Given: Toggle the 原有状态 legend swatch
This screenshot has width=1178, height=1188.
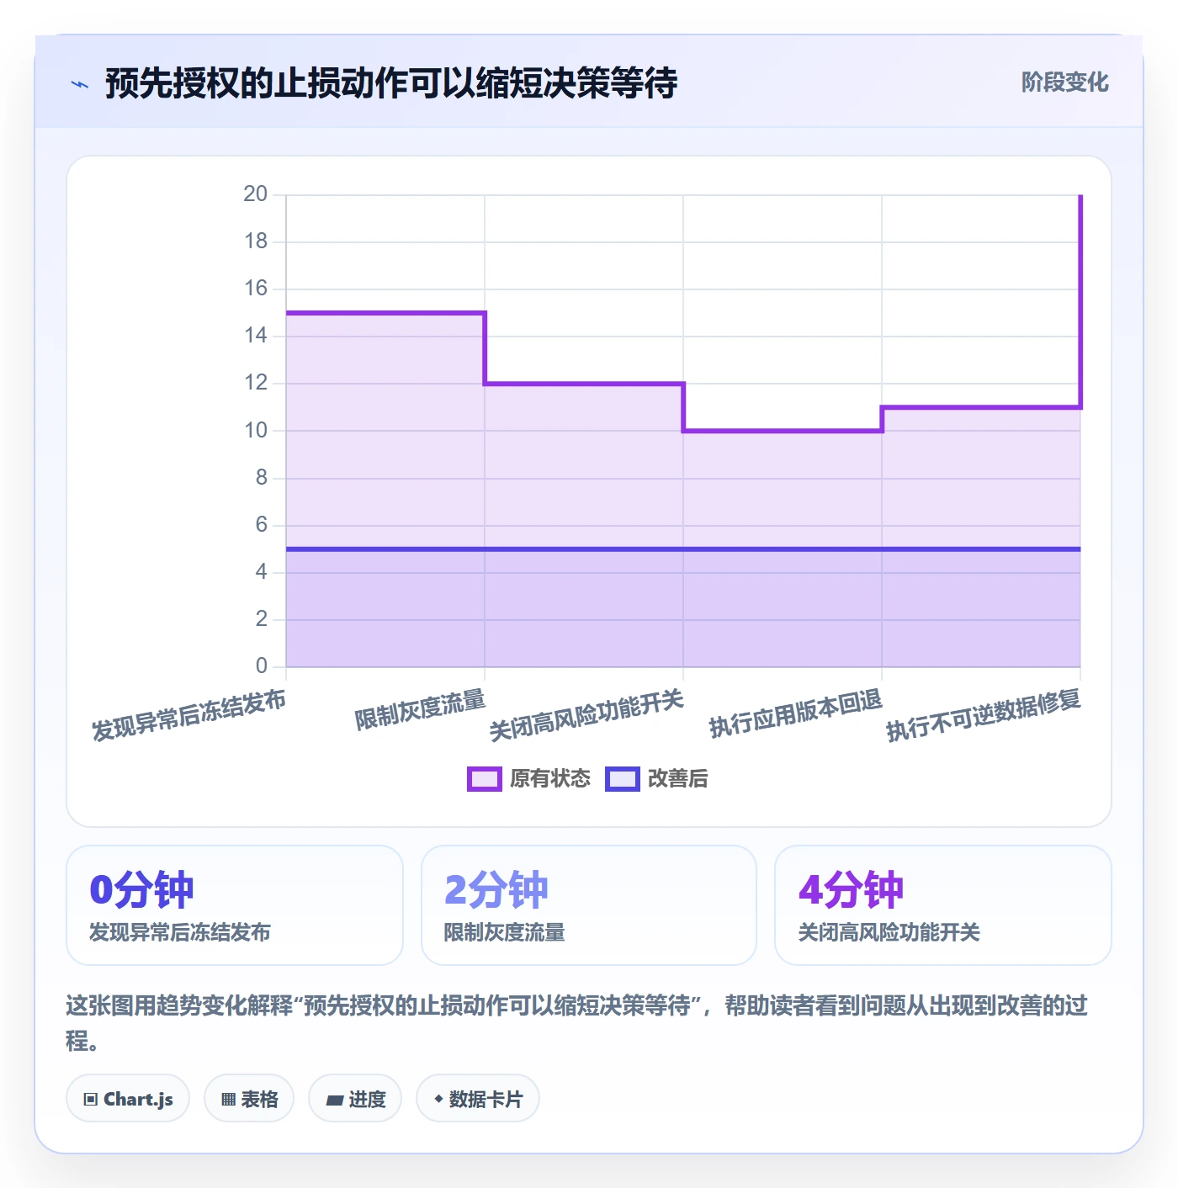Looking at the screenshot, I should point(485,779).
